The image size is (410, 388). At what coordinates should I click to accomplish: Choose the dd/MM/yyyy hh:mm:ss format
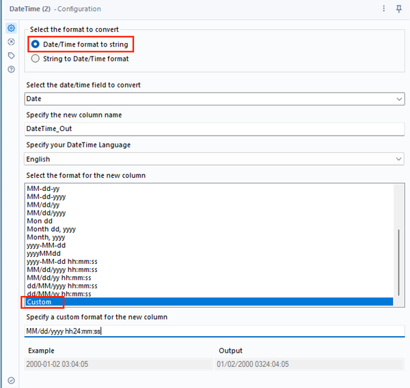point(209,286)
